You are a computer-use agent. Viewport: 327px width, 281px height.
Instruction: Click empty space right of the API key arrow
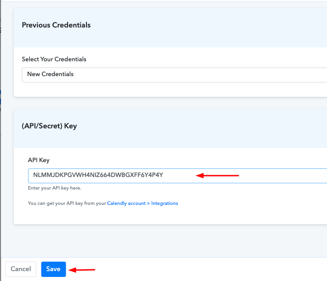[282, 176]
